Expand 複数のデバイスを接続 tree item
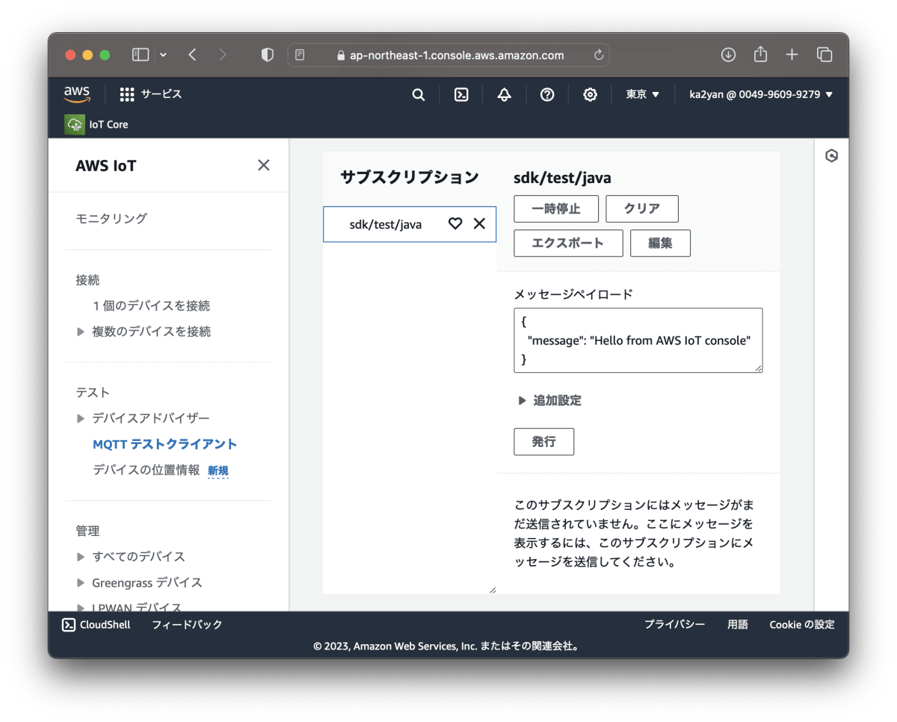 pyautogui.click(x=81, y=332)
